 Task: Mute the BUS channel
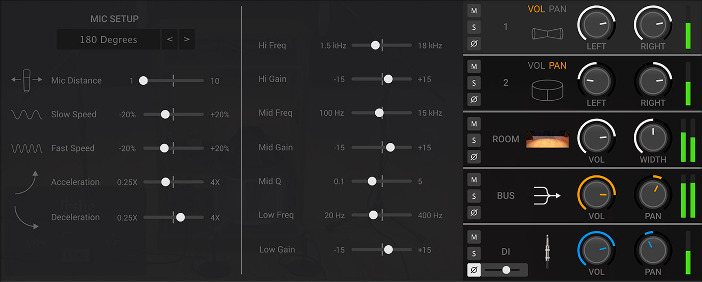(x=474, y=180)
